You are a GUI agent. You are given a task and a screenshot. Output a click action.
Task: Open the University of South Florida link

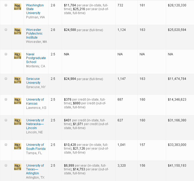tap(36, 147)
